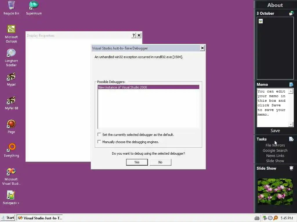Open the About header in sidebar
This screenshot has width=297, height=222.
click(x=275, y=5)
